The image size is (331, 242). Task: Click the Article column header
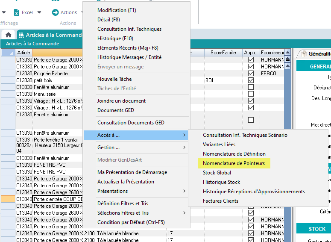[24, 53]
